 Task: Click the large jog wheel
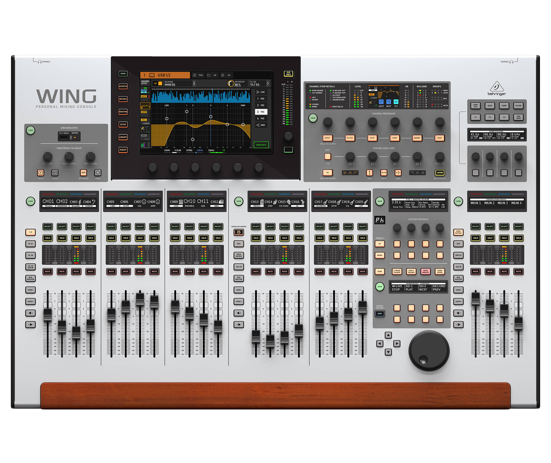pyautogui.click(x=429, y=351)
